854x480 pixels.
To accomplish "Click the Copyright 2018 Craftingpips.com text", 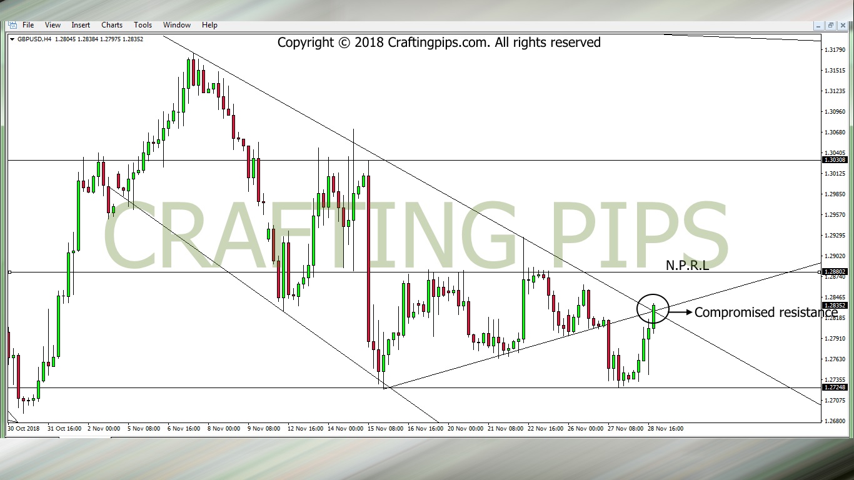I will click(x=439, y=42).
